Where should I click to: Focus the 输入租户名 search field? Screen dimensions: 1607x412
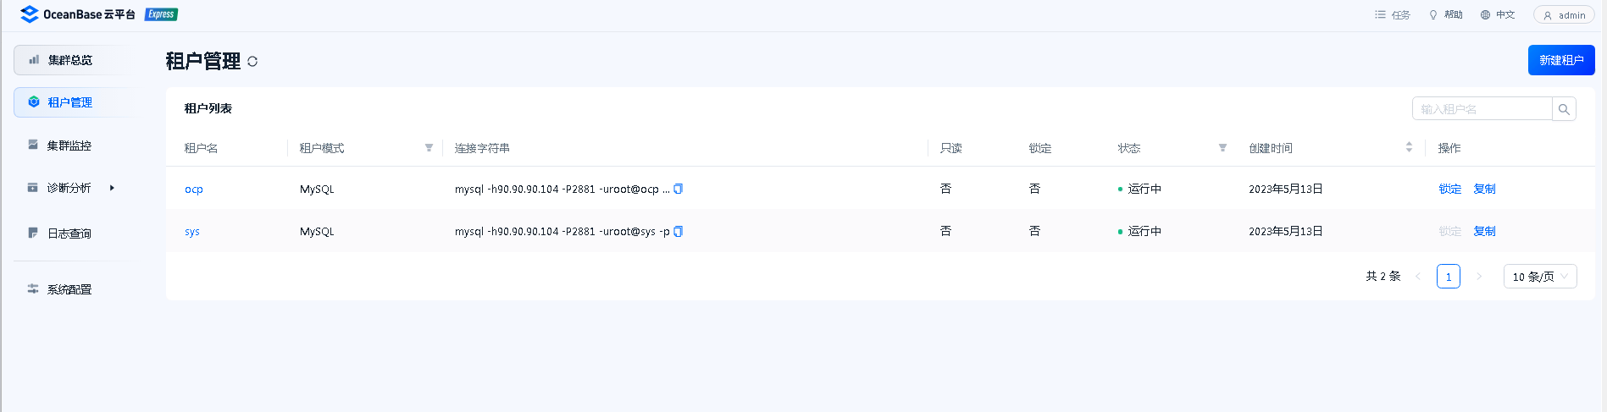point(1481,109)
